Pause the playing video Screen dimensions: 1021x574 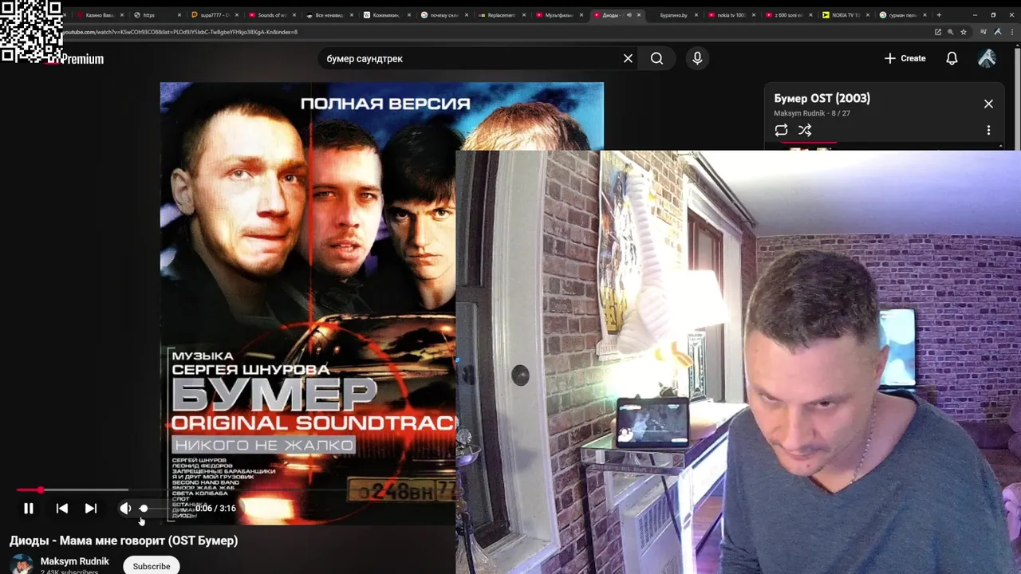[29, 508]
